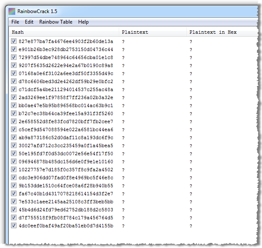
Task: Toggle checkbox for b72c7ec38b64ca39fee15a931f3f5260
Action: [x=14, y=113]
